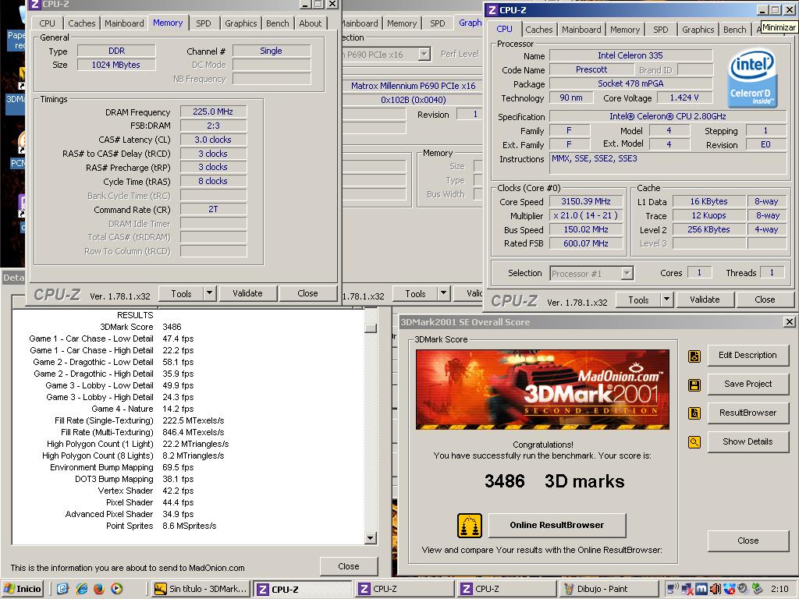
Task: Click the blue 'm' tray icon
Action: click(x=701, y=589)
